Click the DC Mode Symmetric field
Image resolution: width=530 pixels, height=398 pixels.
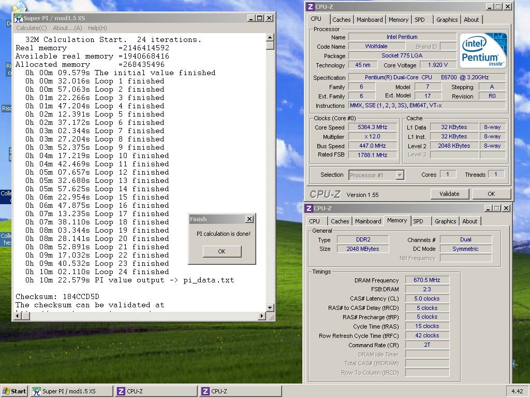coord(465,249)
